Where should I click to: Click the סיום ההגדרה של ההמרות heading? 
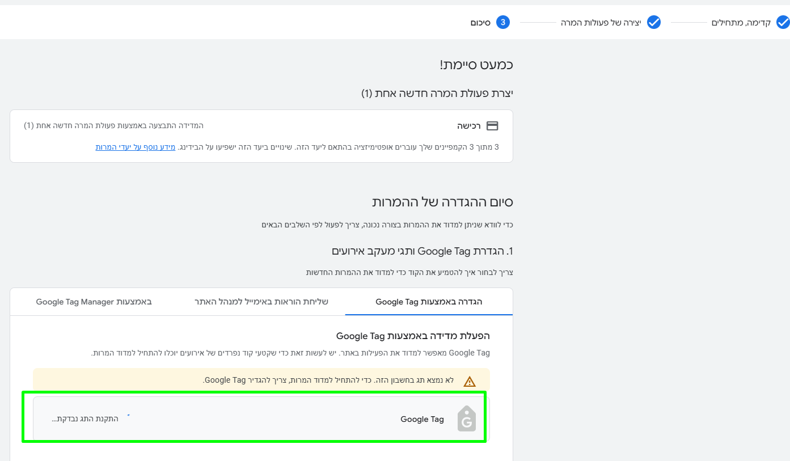(x=442, y=202)
